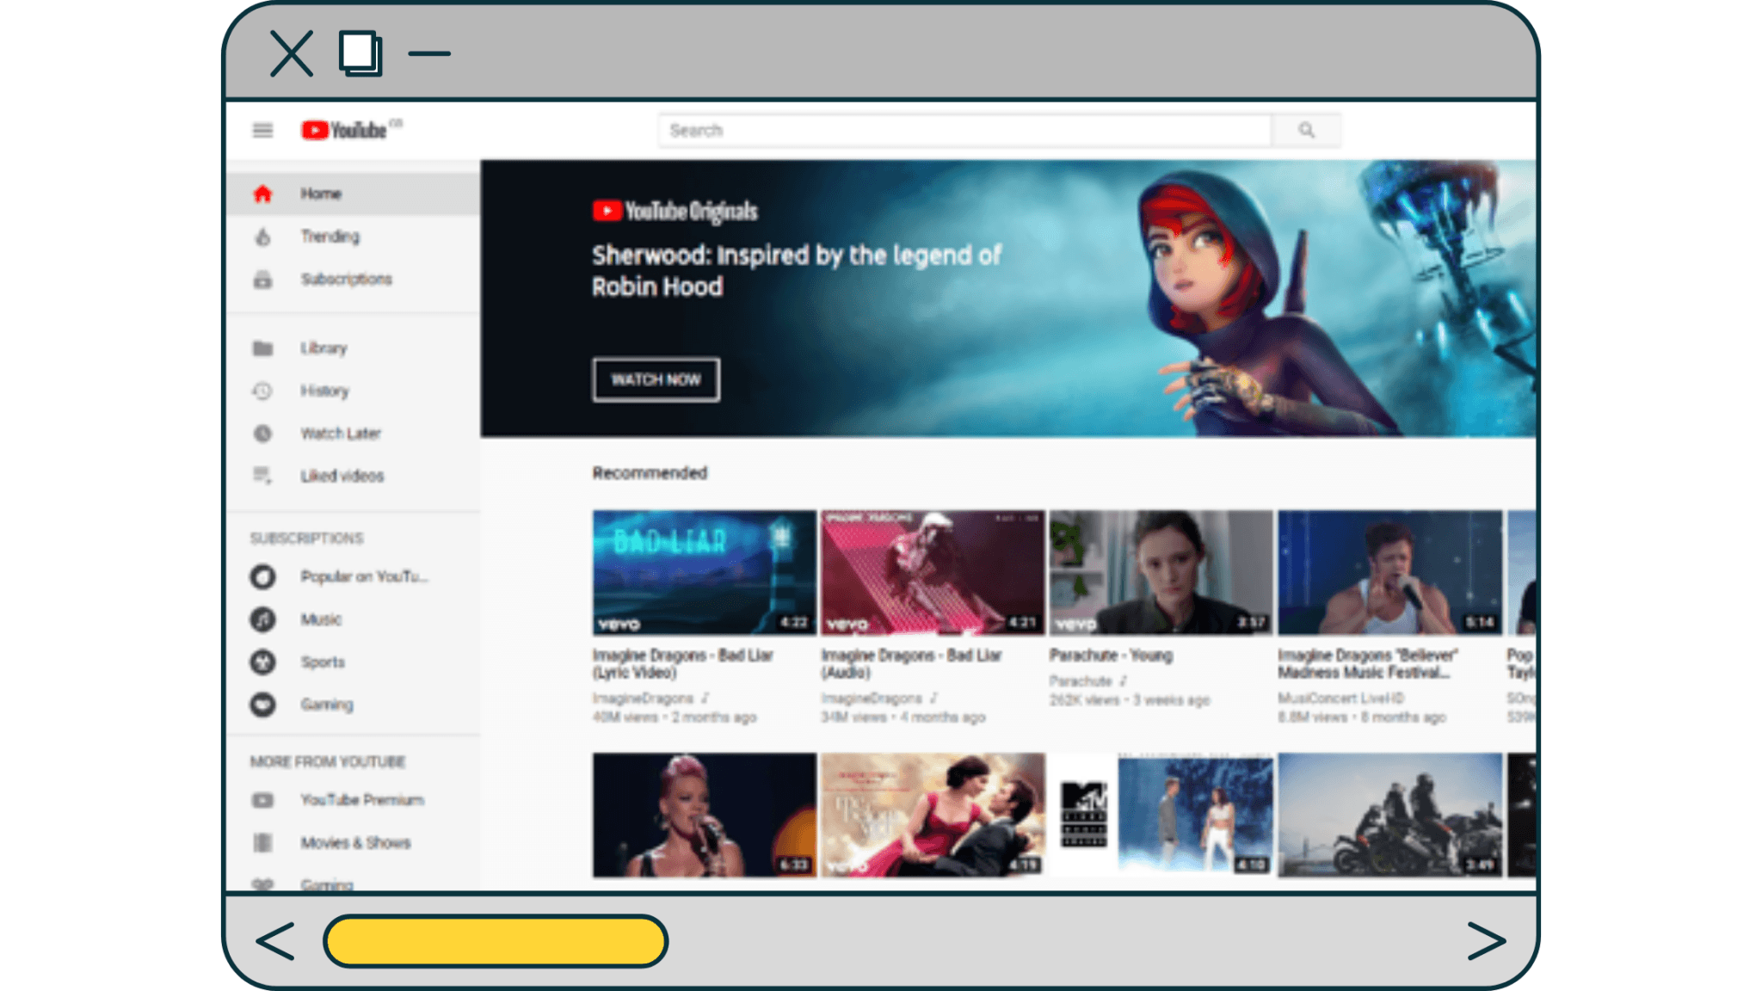Open MusiConcert LiveHD channel link
Viewport: 1762px width, 991px height.
(x=1340, y=699)
